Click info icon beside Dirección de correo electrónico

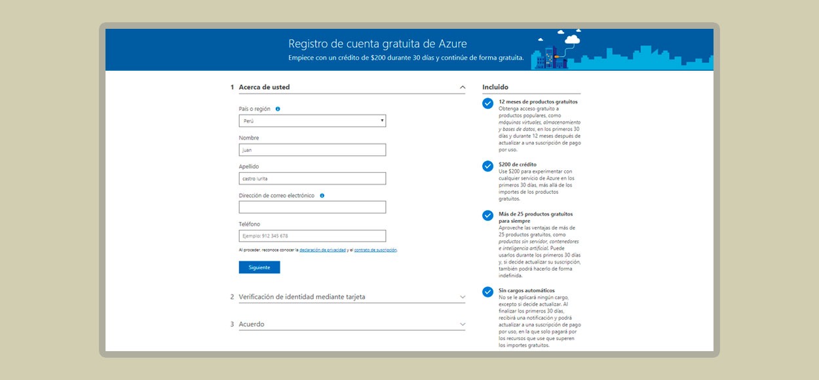pyautogui.click(x=322, y=195)
